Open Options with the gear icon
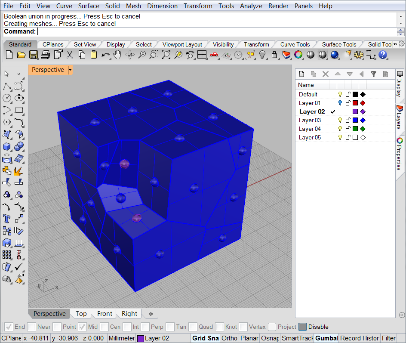Screen dimensions: 406x343 point(359,55)
